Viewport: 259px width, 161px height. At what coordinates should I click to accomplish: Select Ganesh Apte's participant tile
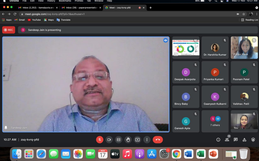[x=186, y=121]
